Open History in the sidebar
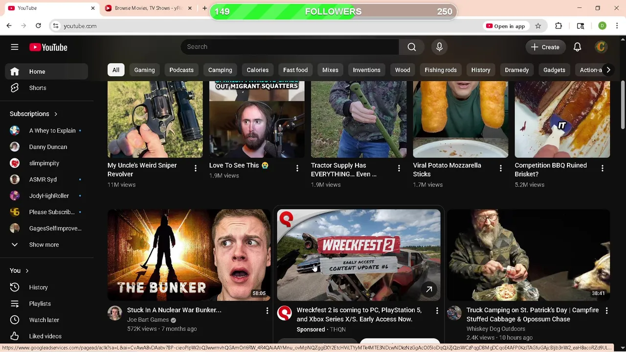 click(x=47, y=287)
